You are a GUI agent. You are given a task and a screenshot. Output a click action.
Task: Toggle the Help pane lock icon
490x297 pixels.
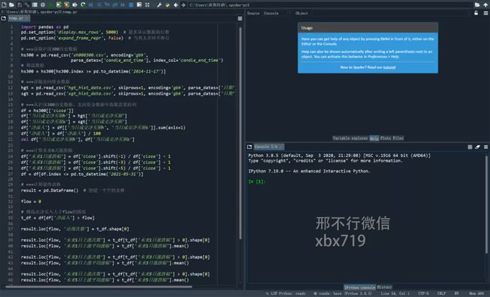pos(476,13)
